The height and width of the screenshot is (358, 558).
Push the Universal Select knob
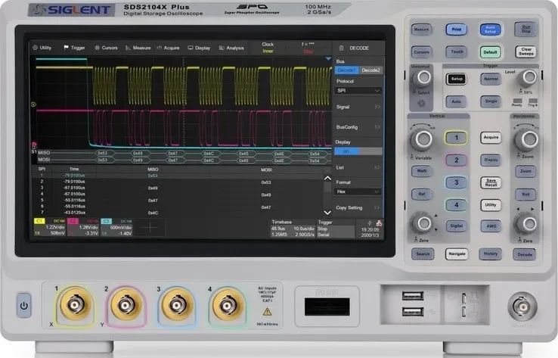423,77
